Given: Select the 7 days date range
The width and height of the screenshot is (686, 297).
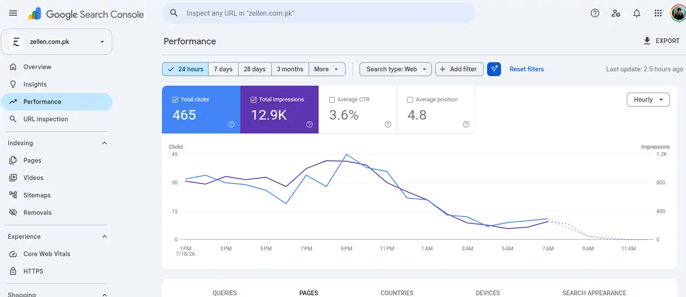Looking at the screenshot, I should pos(223,69).
